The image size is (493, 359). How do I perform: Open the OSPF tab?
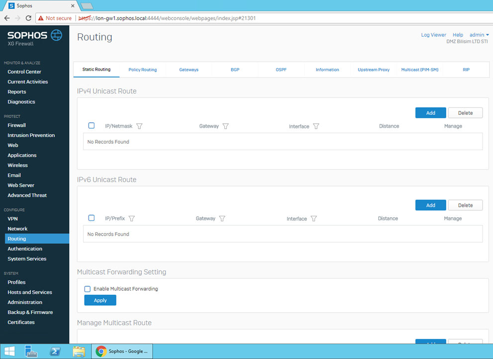pos(281,70)
